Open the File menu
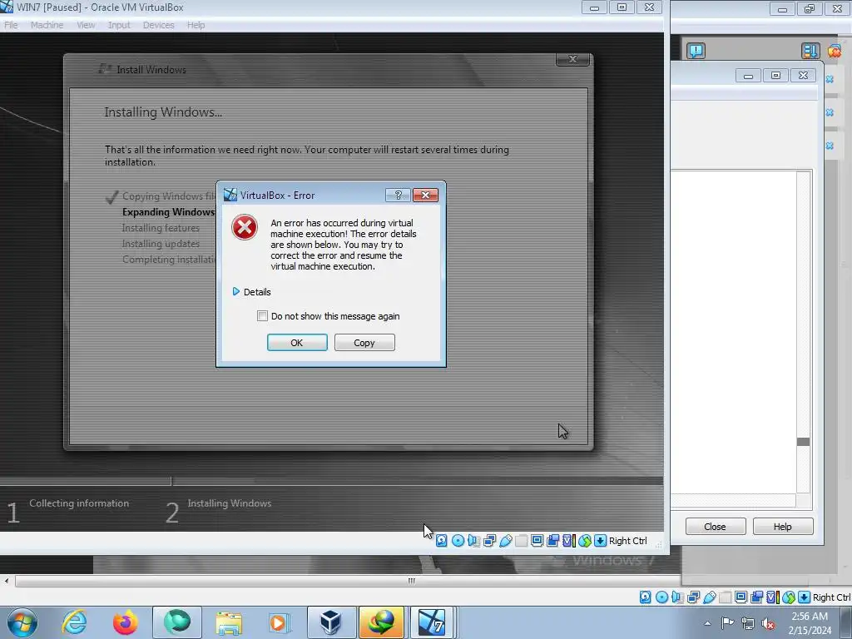This screenshot has width=852, height=639. (11, 25)
